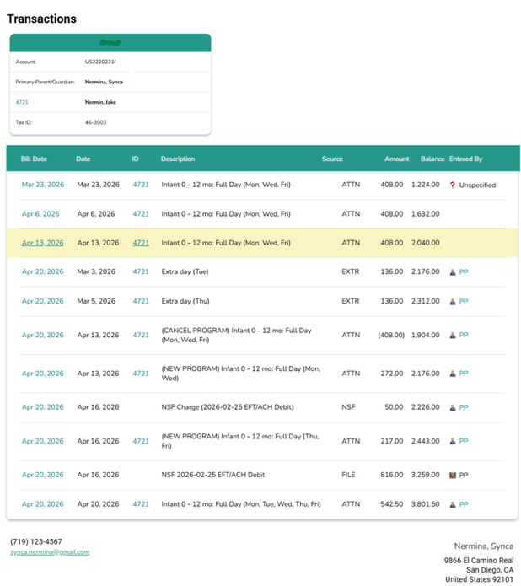The height and width of the screenshot is (586, 521).
Task: Click the user icon on the Extra day (Thu) row
Action: (452, 301)
